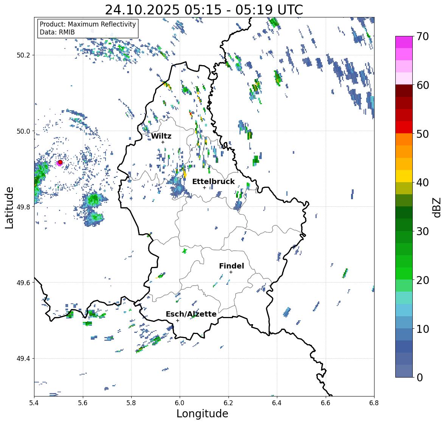Click the Longitude axis label
This screenshot has height=423, width=446.
pyautogui.click(x=202, y=414)
